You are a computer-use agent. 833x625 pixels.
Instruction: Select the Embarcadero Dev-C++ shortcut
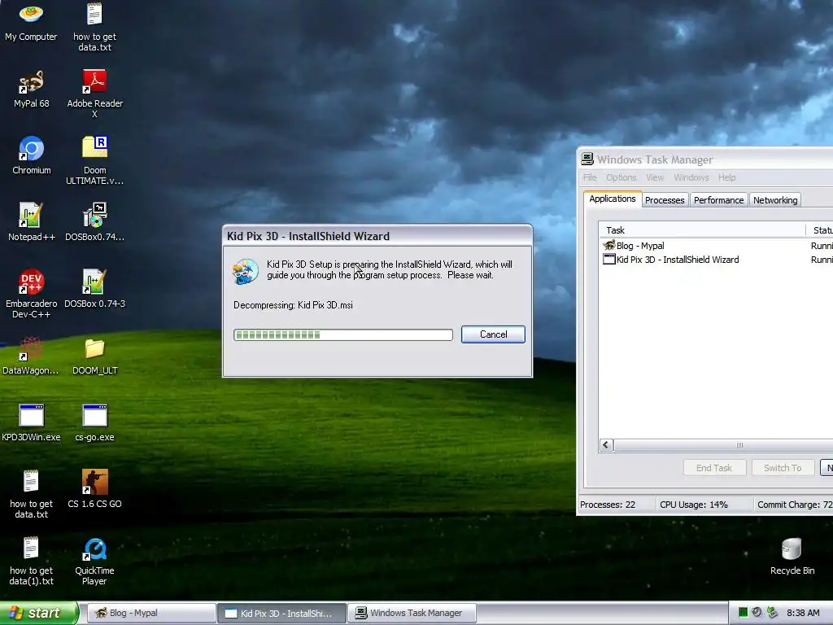pos(32,293)
